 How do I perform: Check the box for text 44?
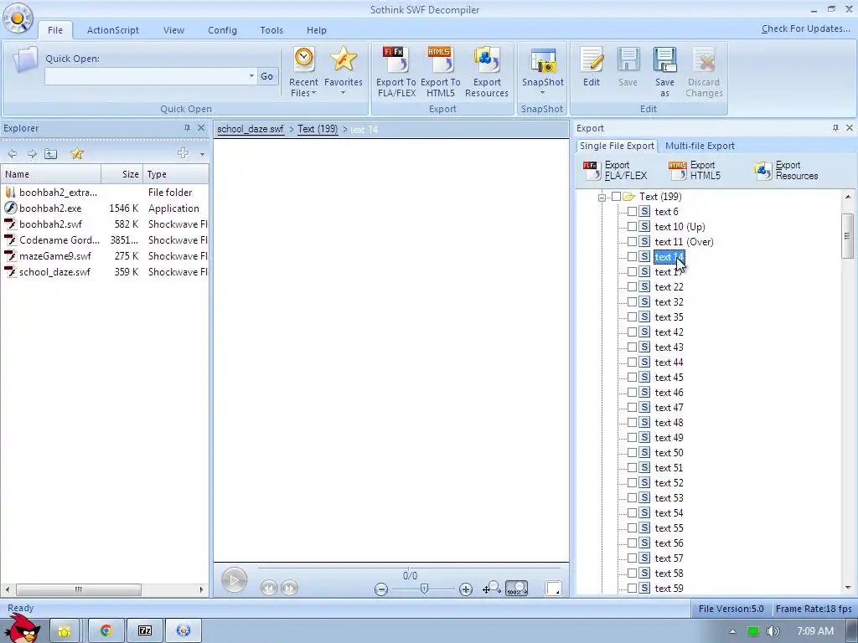tap(632, 363)
